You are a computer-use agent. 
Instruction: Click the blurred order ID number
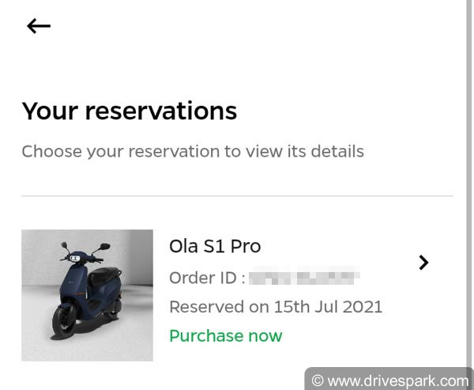click(304, 278)
